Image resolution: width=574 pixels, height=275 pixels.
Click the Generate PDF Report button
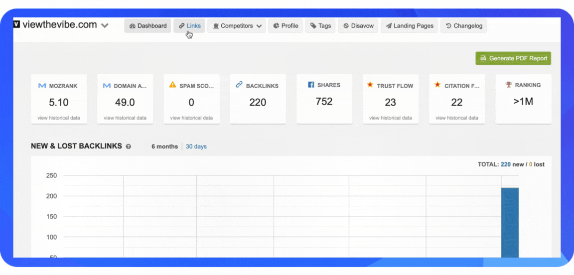click(x=513, y=58)
